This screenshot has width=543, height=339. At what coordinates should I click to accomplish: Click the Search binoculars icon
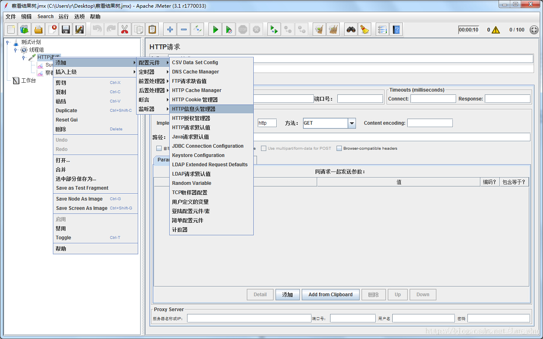pyautogui.click(x=351, y=29)
